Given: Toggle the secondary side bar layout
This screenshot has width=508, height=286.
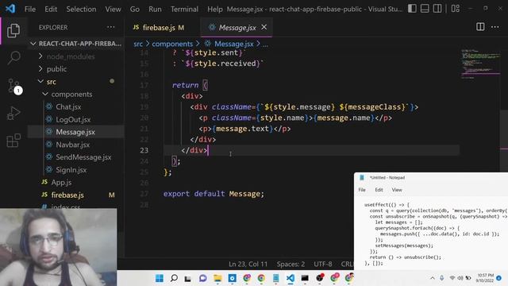Looking at the screenshot, I should [437, 9].
